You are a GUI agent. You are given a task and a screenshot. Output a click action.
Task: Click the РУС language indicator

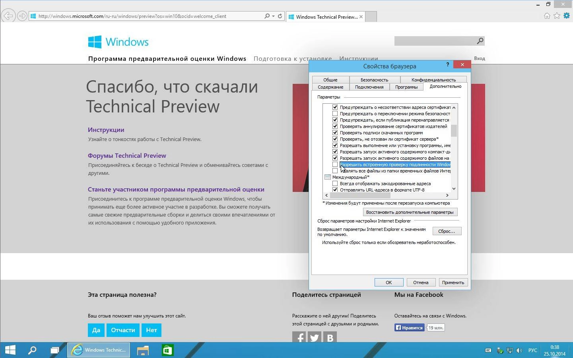[532, 350]
